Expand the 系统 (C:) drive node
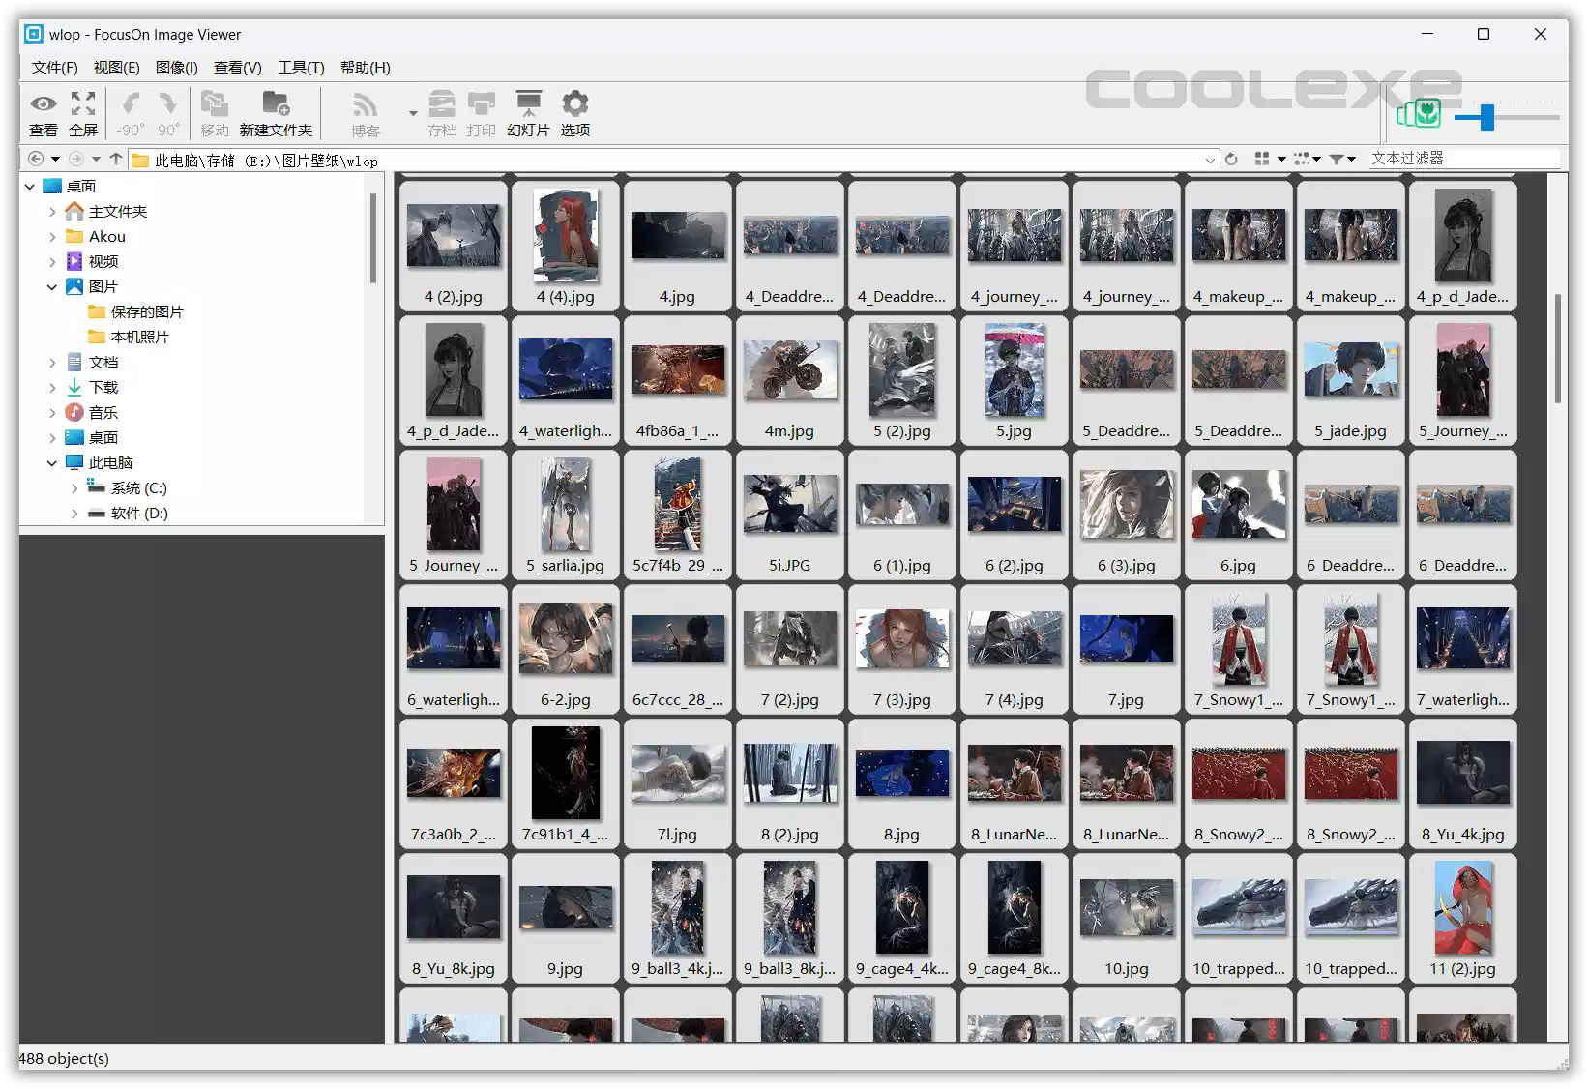This screenshot has width=1588, height=1089. pos(74,488)
